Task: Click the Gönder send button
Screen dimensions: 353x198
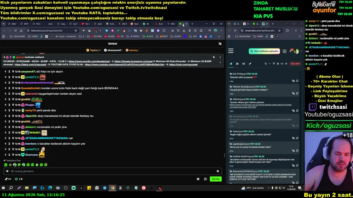Action: [x=216, y=179]
